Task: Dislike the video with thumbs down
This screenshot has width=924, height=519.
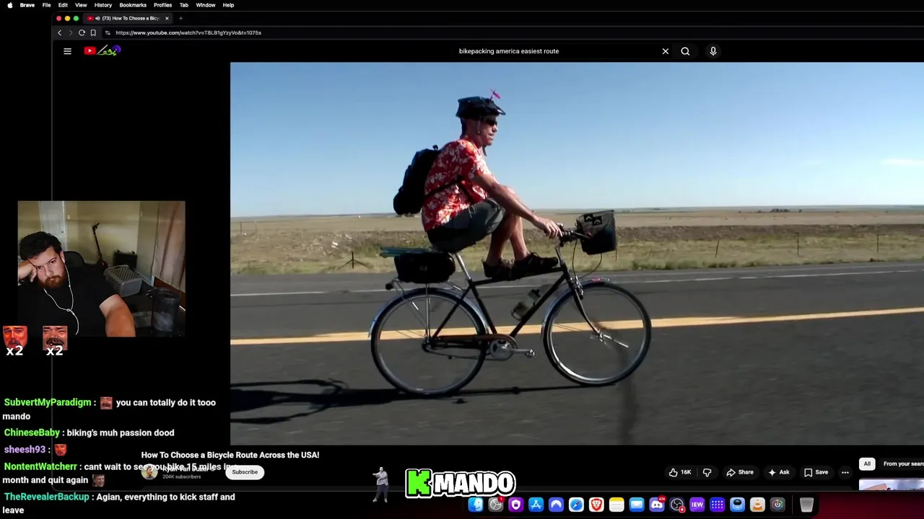Action: click(707, 472)
